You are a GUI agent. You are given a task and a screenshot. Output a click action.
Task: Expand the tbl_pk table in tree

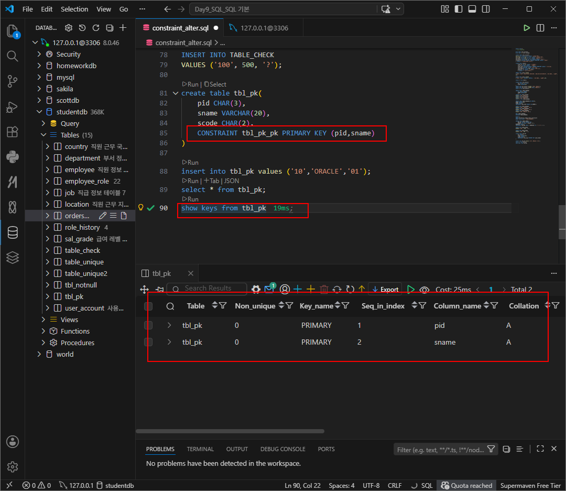(x=47, y=296)
